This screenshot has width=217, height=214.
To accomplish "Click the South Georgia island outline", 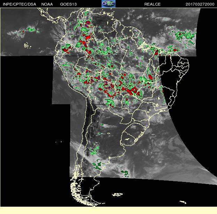I will 183,202.
